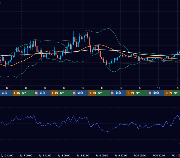Select the NY session block starting 7/18
Viewport: 180px width, 158px height.
[x=103, y=93]
